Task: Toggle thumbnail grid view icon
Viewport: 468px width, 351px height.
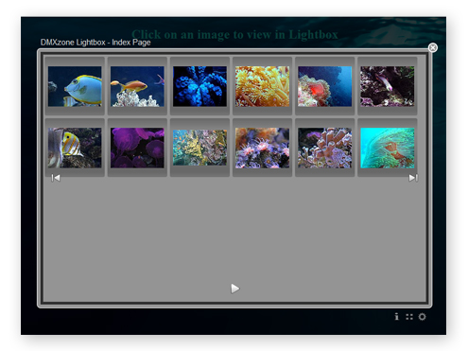Action: [409, 317]
